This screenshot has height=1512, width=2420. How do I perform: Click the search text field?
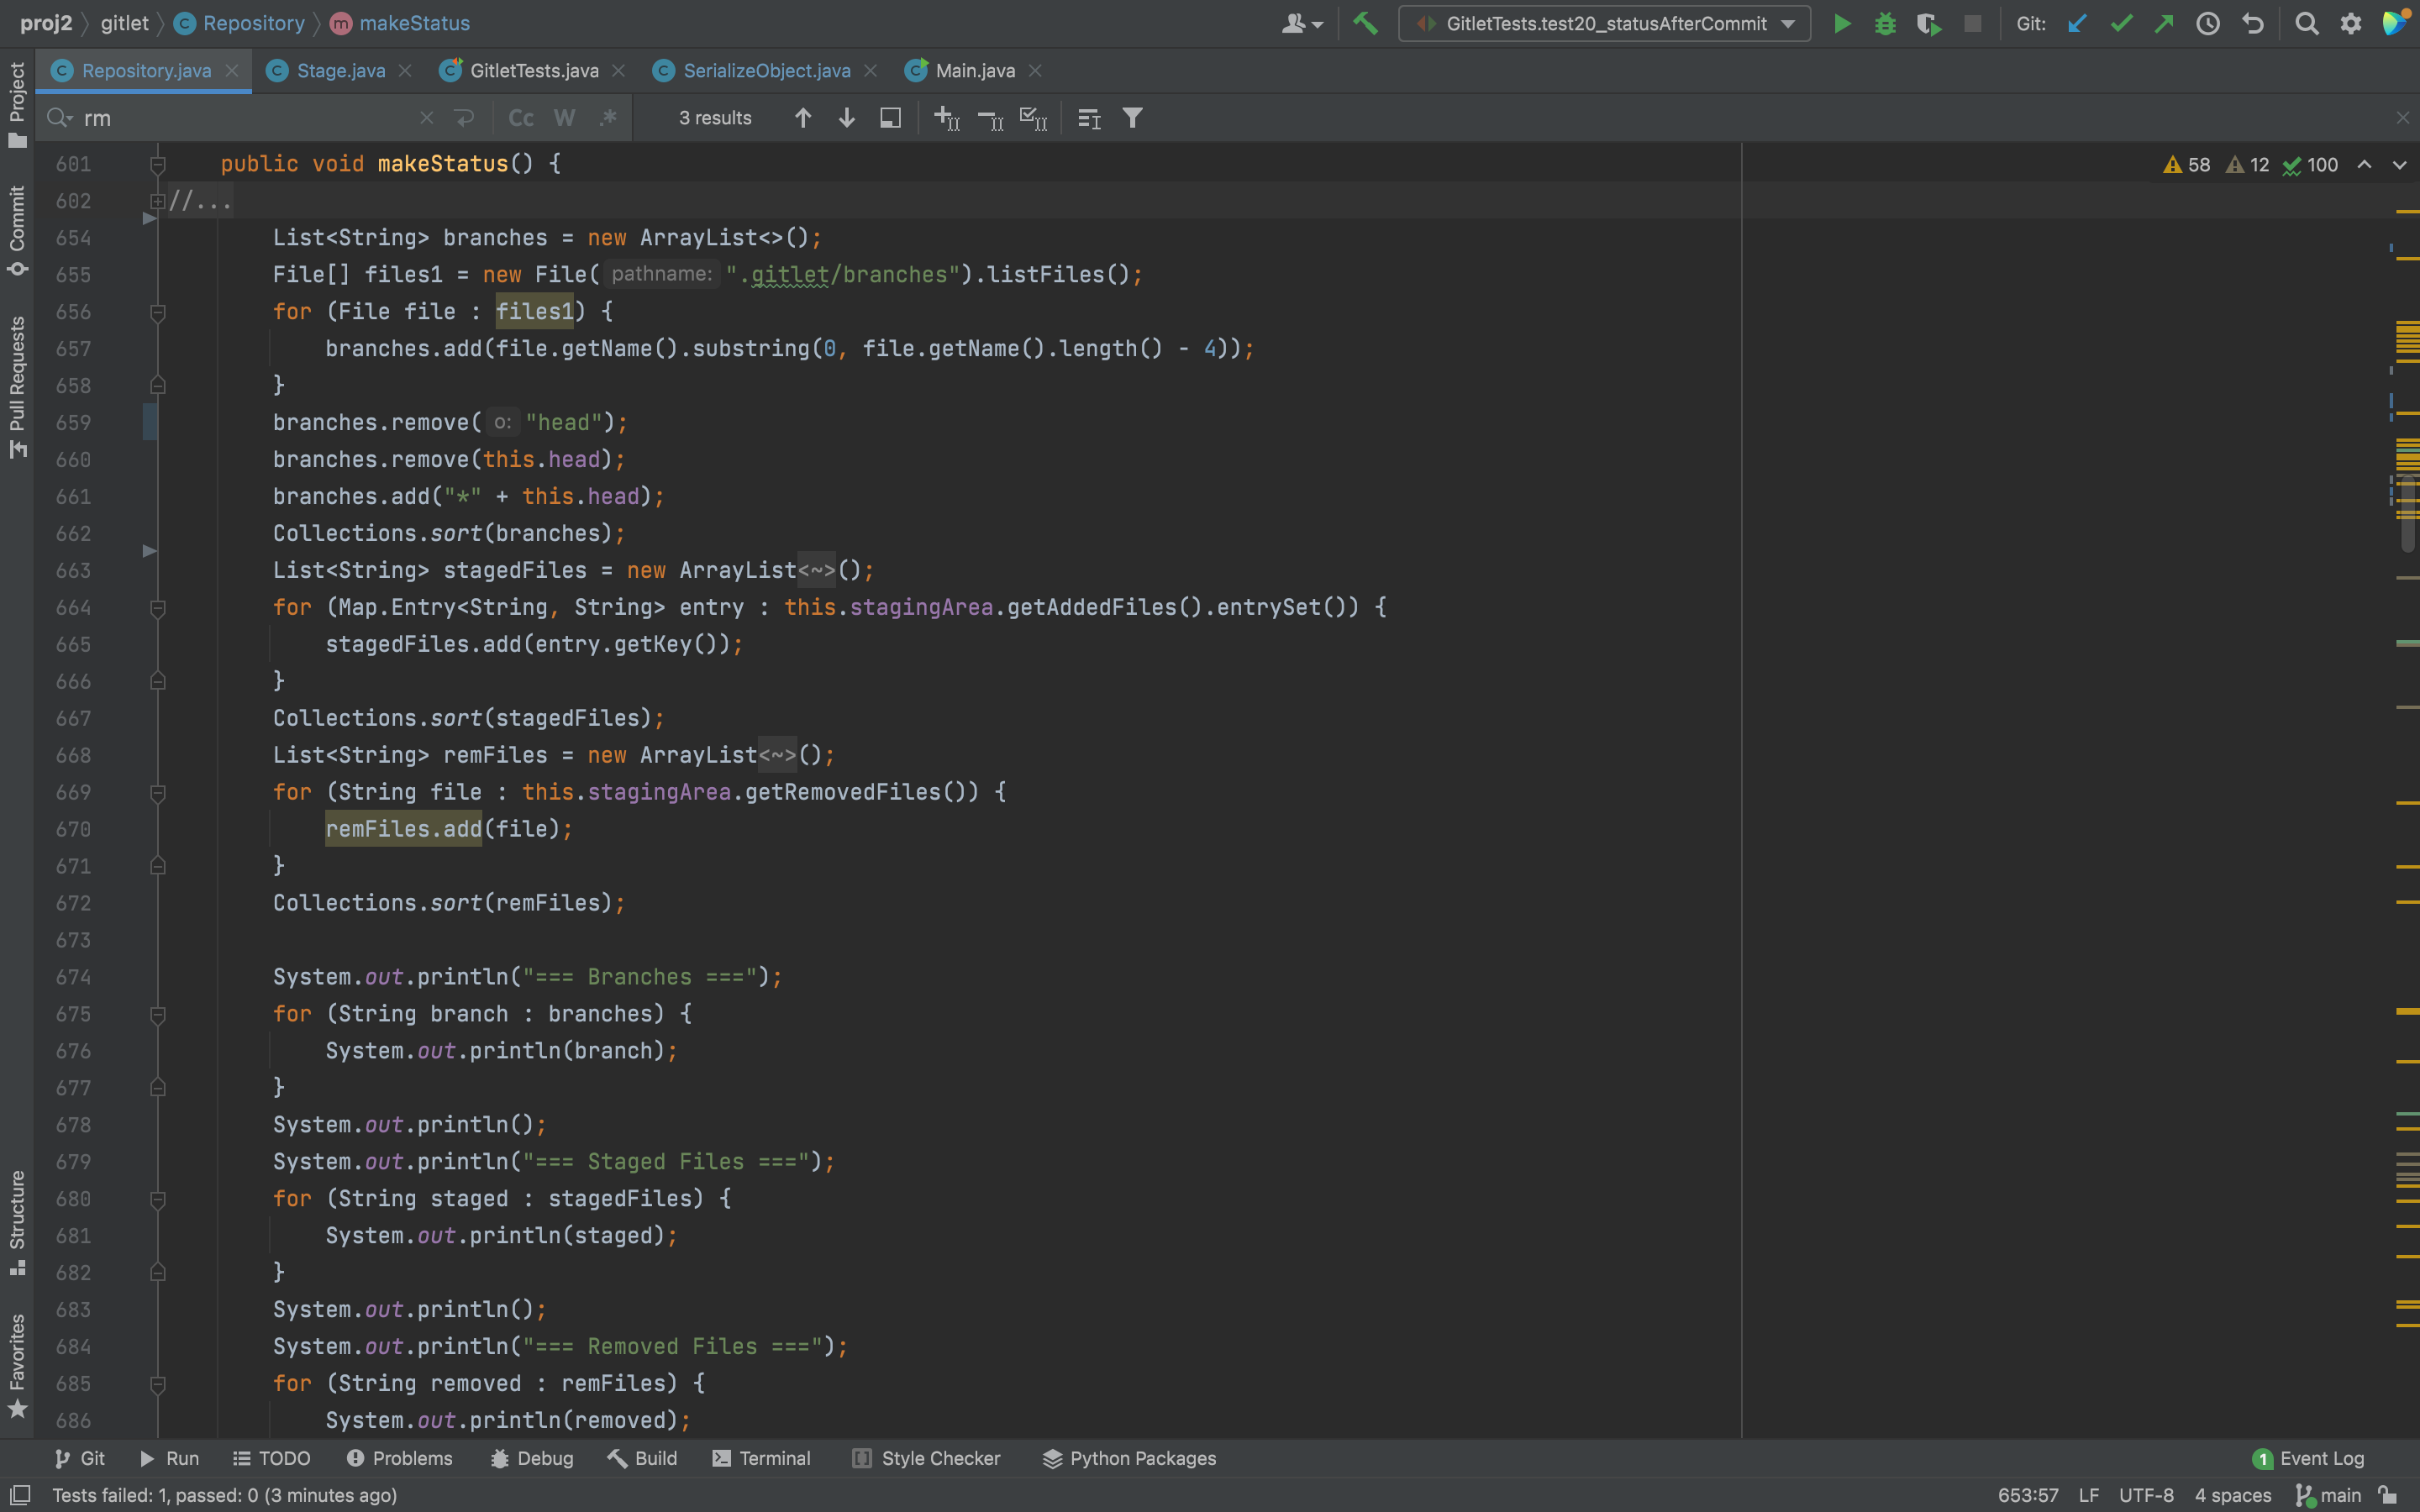pos(250,118)
